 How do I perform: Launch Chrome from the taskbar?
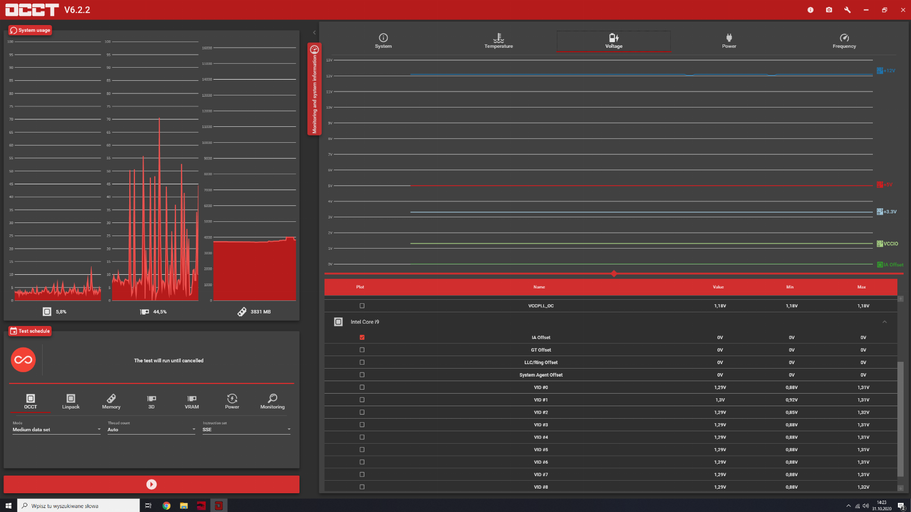coord(166,506)
